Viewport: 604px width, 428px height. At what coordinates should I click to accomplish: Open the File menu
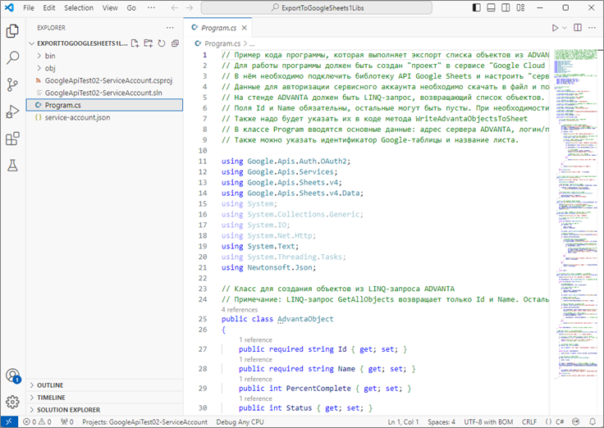(x=29, y=7)
